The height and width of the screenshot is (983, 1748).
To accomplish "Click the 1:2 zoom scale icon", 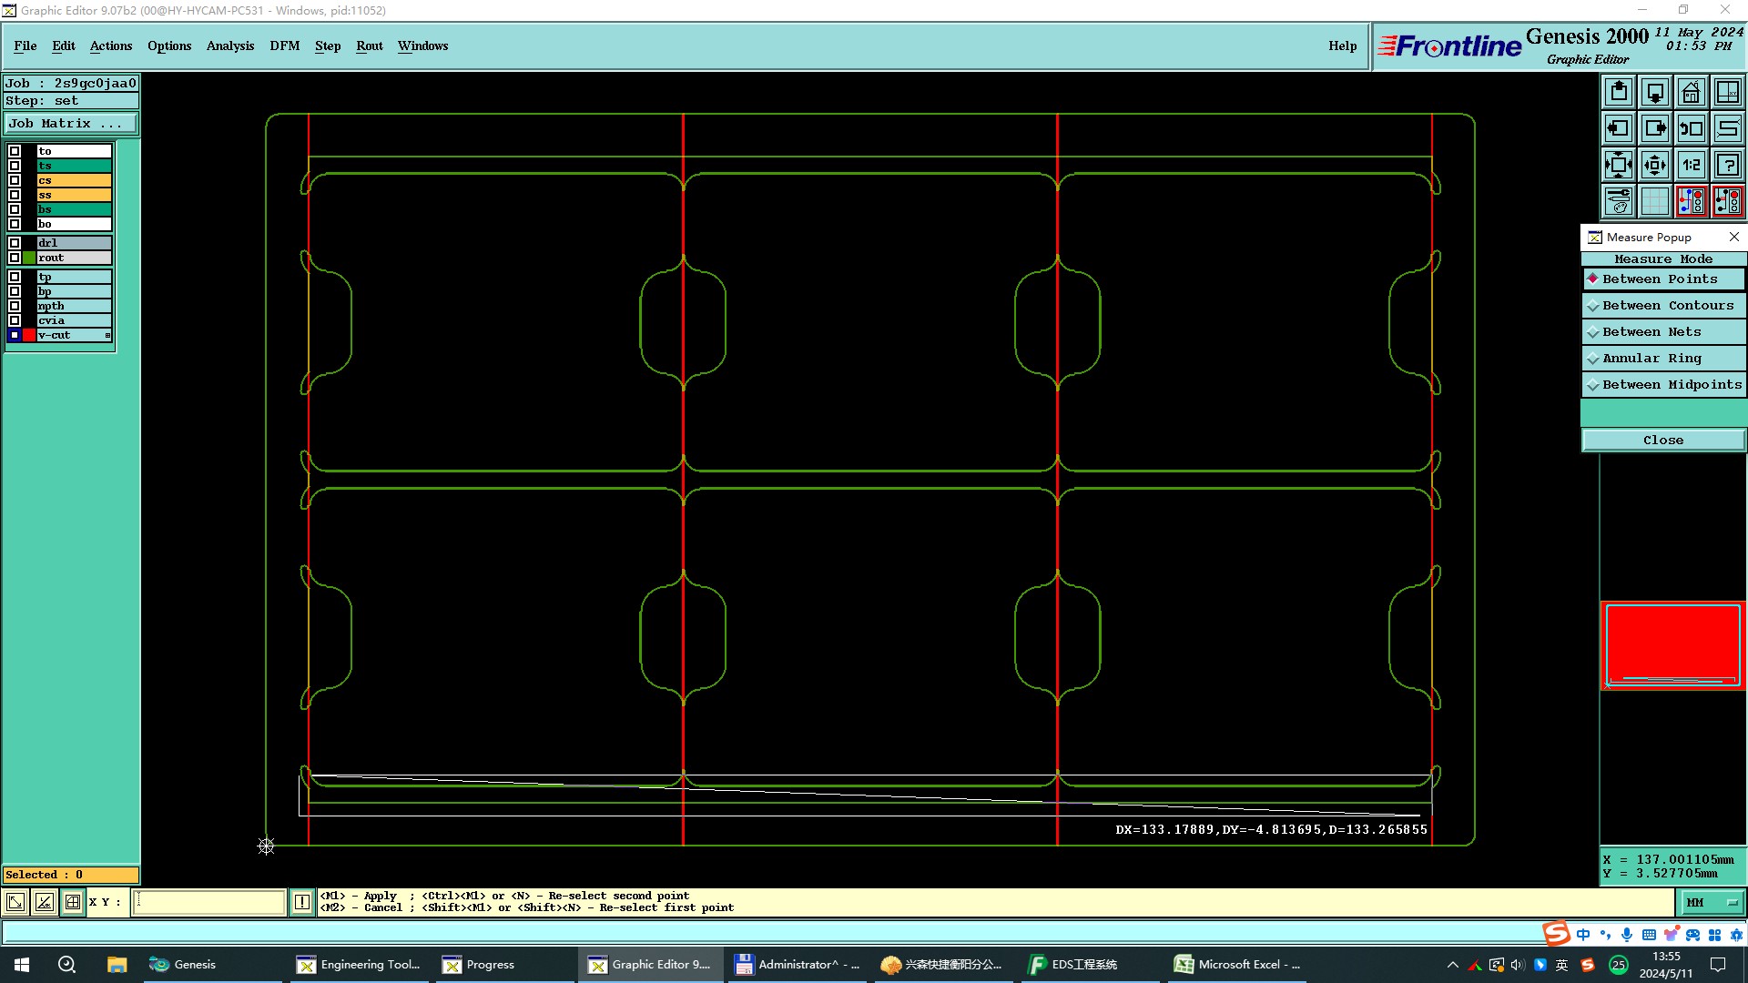I will [1691, 165].
